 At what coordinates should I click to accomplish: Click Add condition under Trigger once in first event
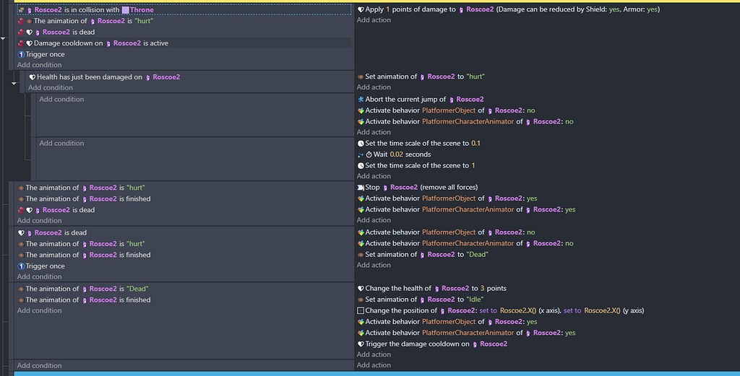tap(40, 65)
